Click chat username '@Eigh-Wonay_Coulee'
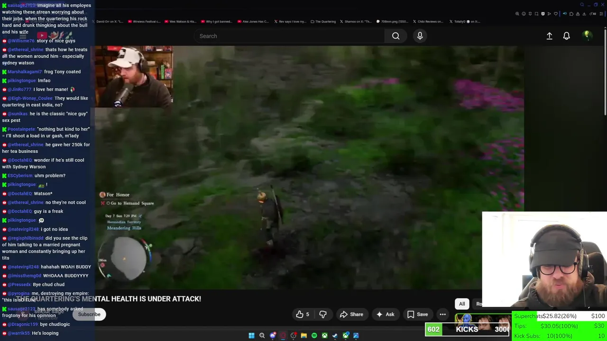 pos(30,99)
